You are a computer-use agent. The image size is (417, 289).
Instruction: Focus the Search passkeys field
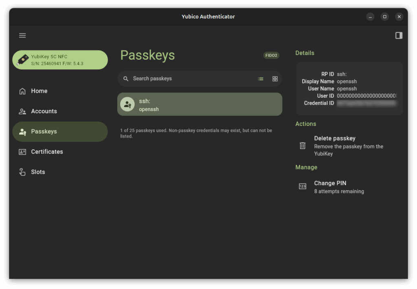tap(187, 79)
